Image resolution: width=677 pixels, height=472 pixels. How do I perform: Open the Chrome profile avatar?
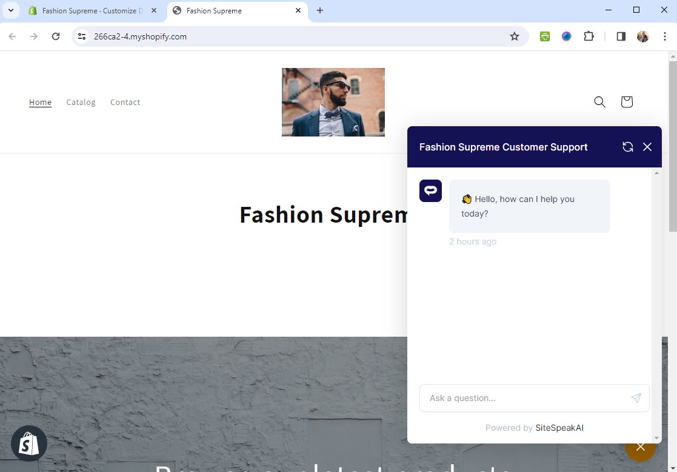[x=643, y=36]
